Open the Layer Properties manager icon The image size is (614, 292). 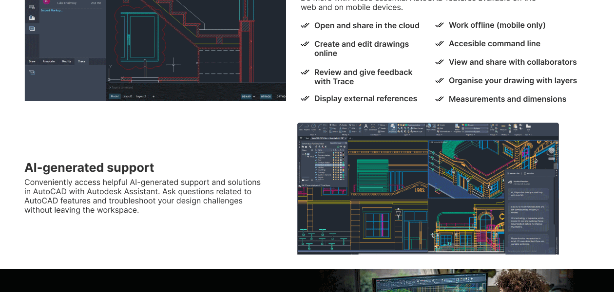click(x=392, y=129)
